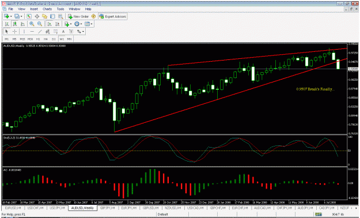Select the Text 'A' tool

(x=63, y=32)
